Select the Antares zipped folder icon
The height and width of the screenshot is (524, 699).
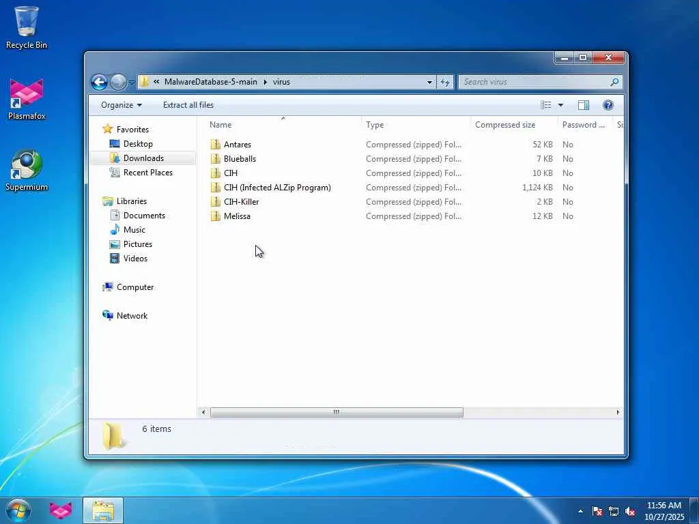coord(216,145)
